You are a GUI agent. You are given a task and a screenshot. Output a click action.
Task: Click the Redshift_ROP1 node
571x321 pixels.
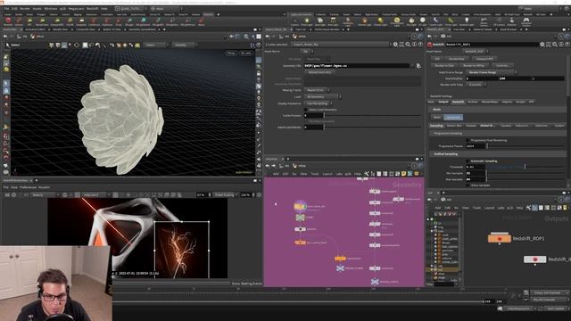tap(500, 239)
